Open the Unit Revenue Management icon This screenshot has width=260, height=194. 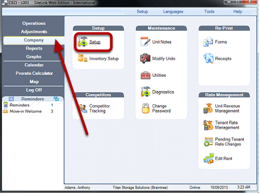(208, 108)
